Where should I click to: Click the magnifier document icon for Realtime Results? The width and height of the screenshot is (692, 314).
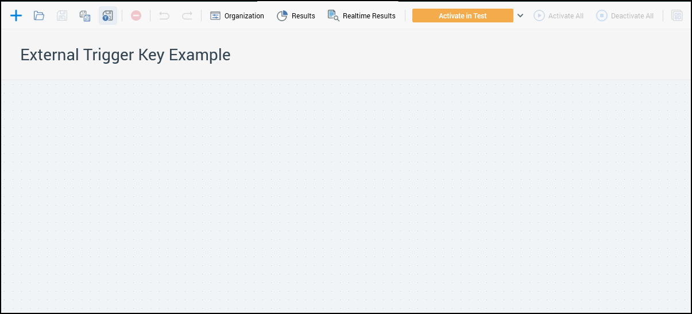pyautogui.click(x=333, y=15)
